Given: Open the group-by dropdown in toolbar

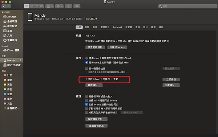Looking at the screenshot, I should click(x=49, y=7).
